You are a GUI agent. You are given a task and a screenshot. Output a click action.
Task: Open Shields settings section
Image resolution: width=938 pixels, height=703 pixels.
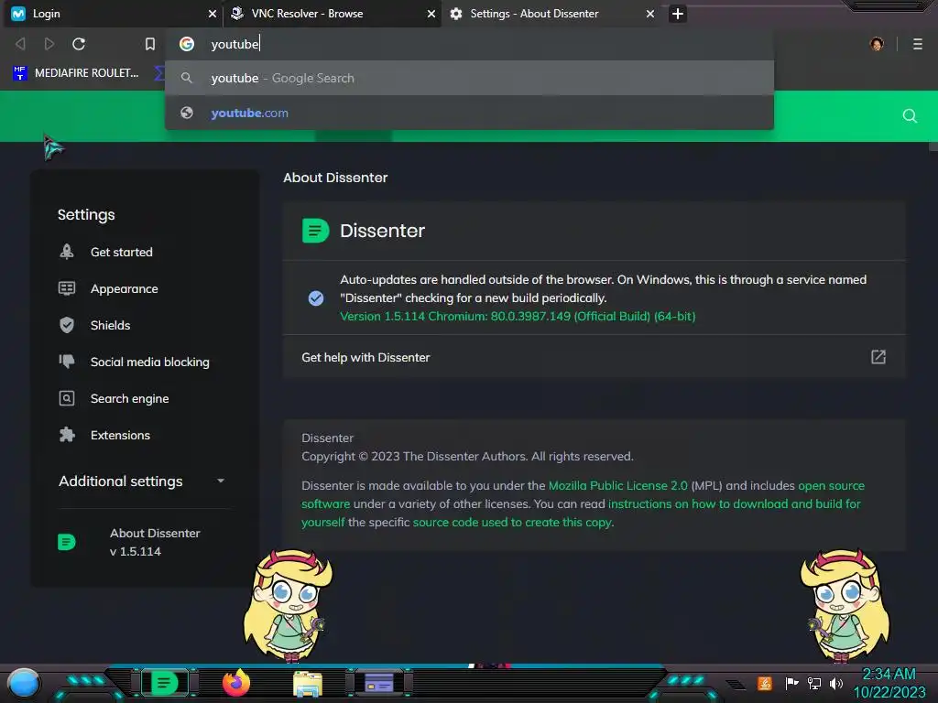click(x=110, y=325)
